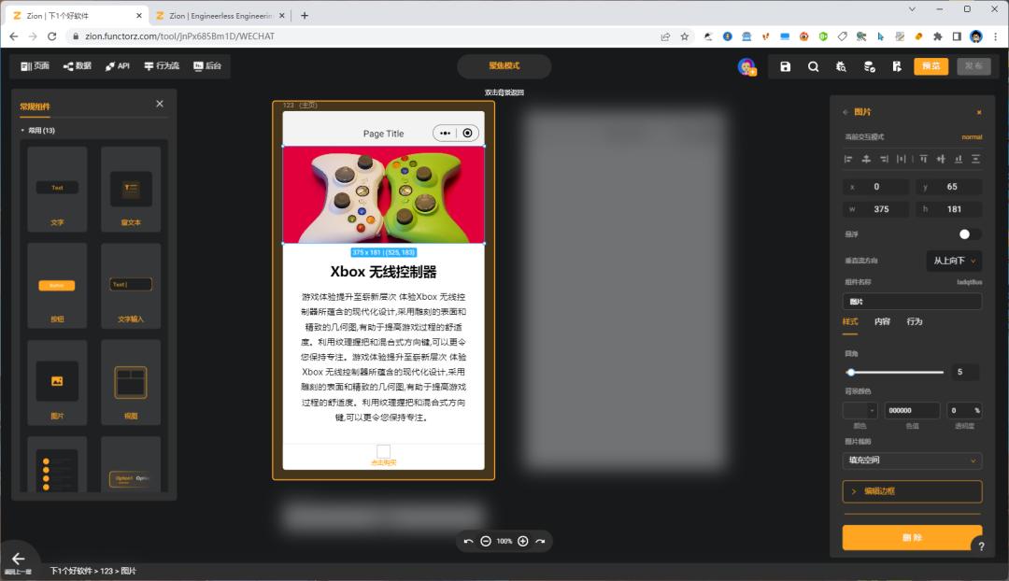The height and width of the screenshot is (581, 1009).
Task: Click the horizontal-center align icon
Action: tap(866, 159)
